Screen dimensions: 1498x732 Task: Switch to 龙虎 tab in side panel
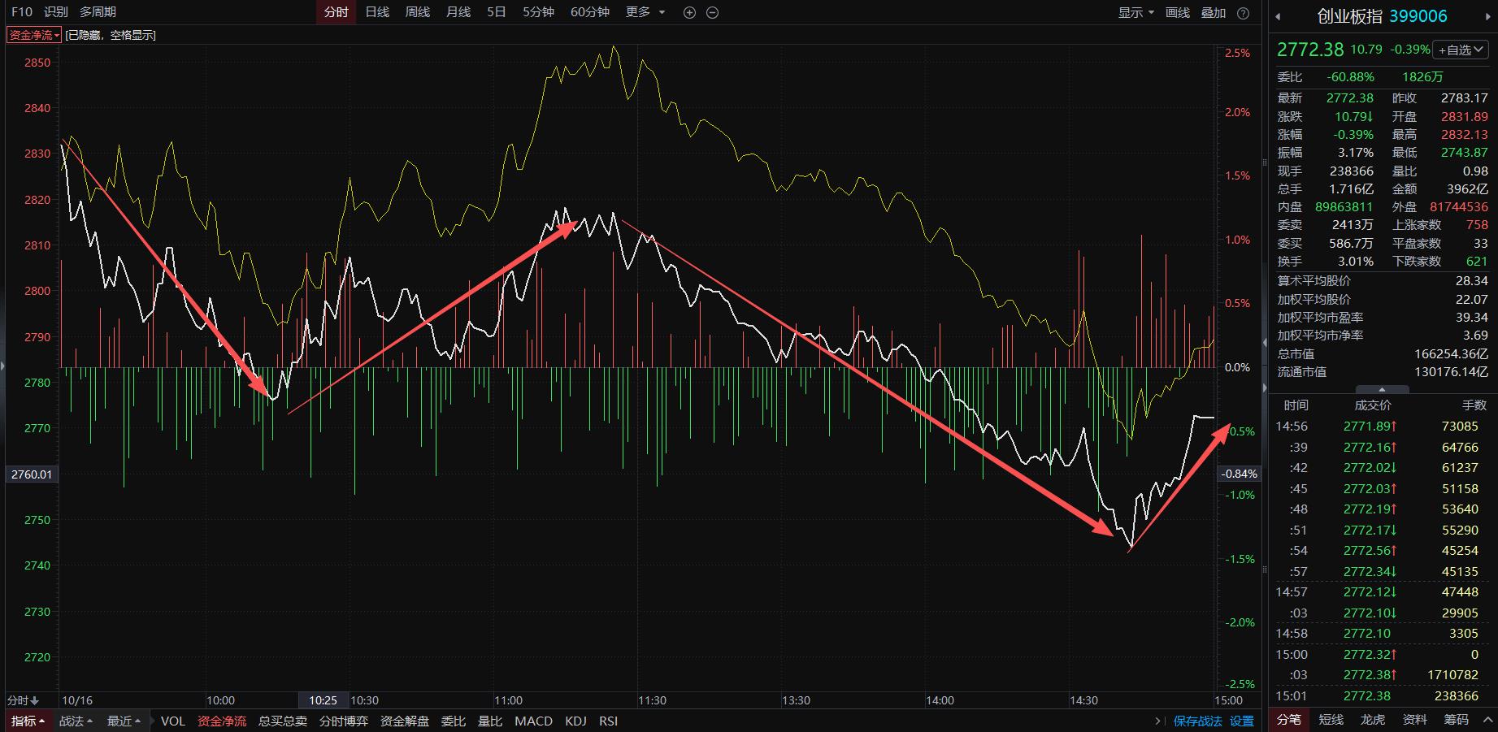click(x=1373, y=719)
